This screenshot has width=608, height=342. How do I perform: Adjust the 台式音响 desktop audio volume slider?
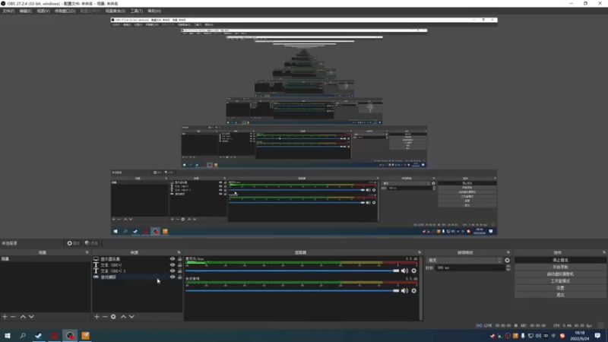[293, 290]
